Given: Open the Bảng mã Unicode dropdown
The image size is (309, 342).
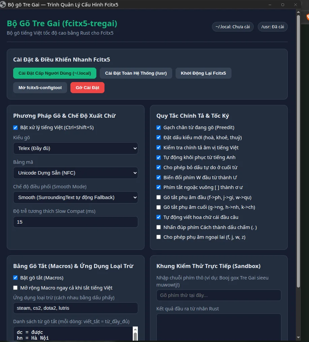Looking at the screenshot, I should (x=75, y=173).
